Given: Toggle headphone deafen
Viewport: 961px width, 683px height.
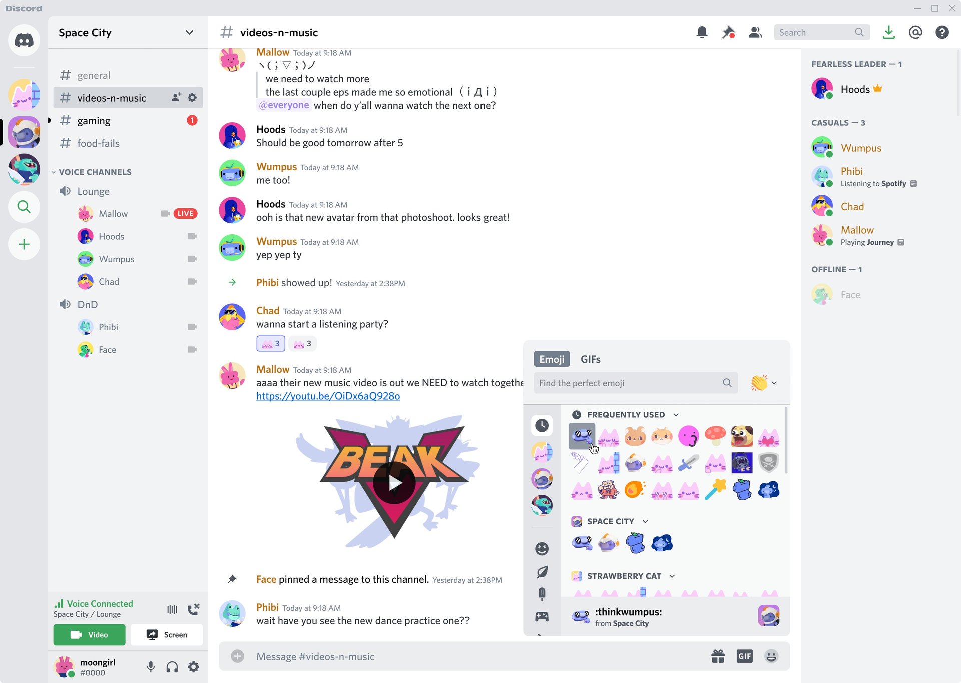Looking at the screenshot, I should [172, 666].
